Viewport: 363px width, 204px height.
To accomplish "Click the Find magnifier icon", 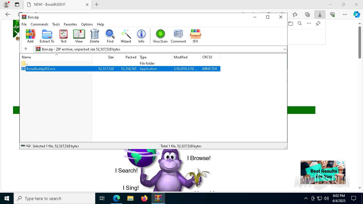I will (x=110, y=36).
